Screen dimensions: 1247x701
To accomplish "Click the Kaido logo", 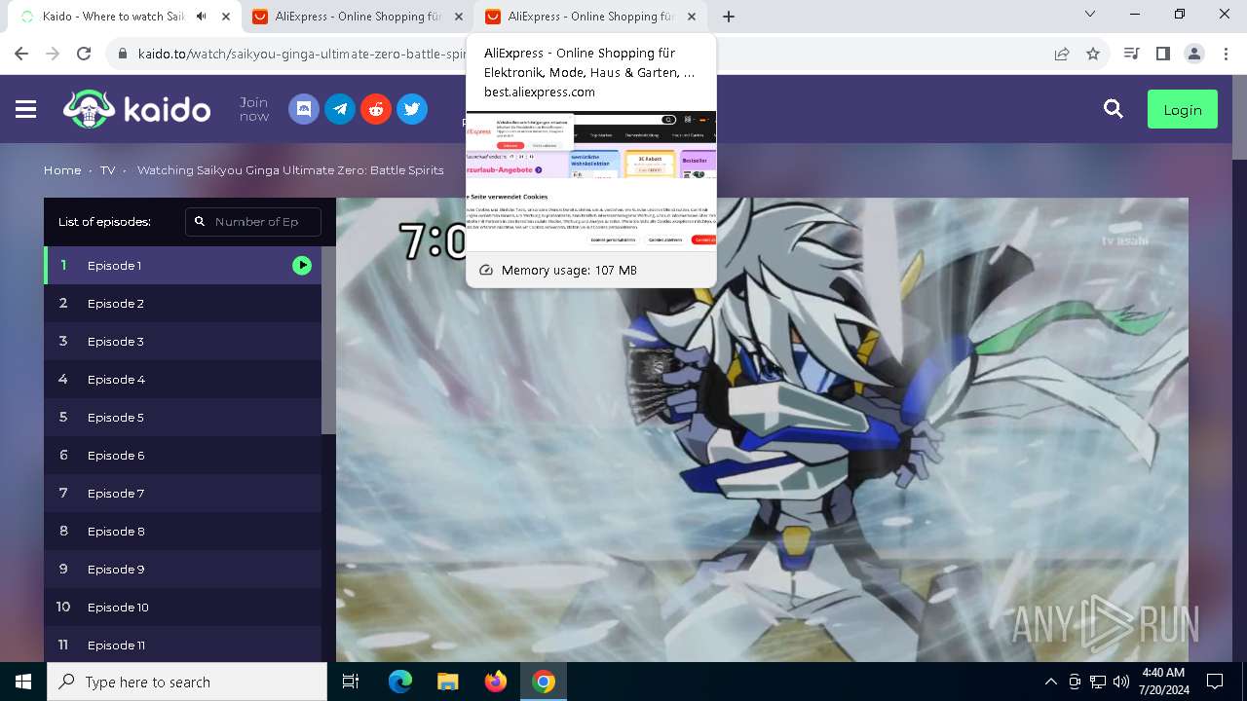I will [136, 109].
